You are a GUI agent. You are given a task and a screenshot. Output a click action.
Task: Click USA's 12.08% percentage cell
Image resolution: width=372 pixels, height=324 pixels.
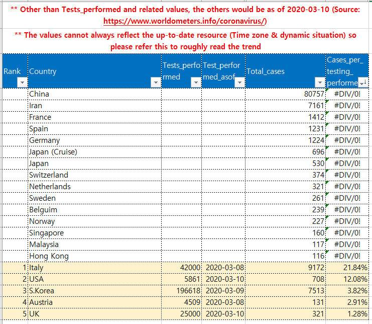[x=347, y=279]
